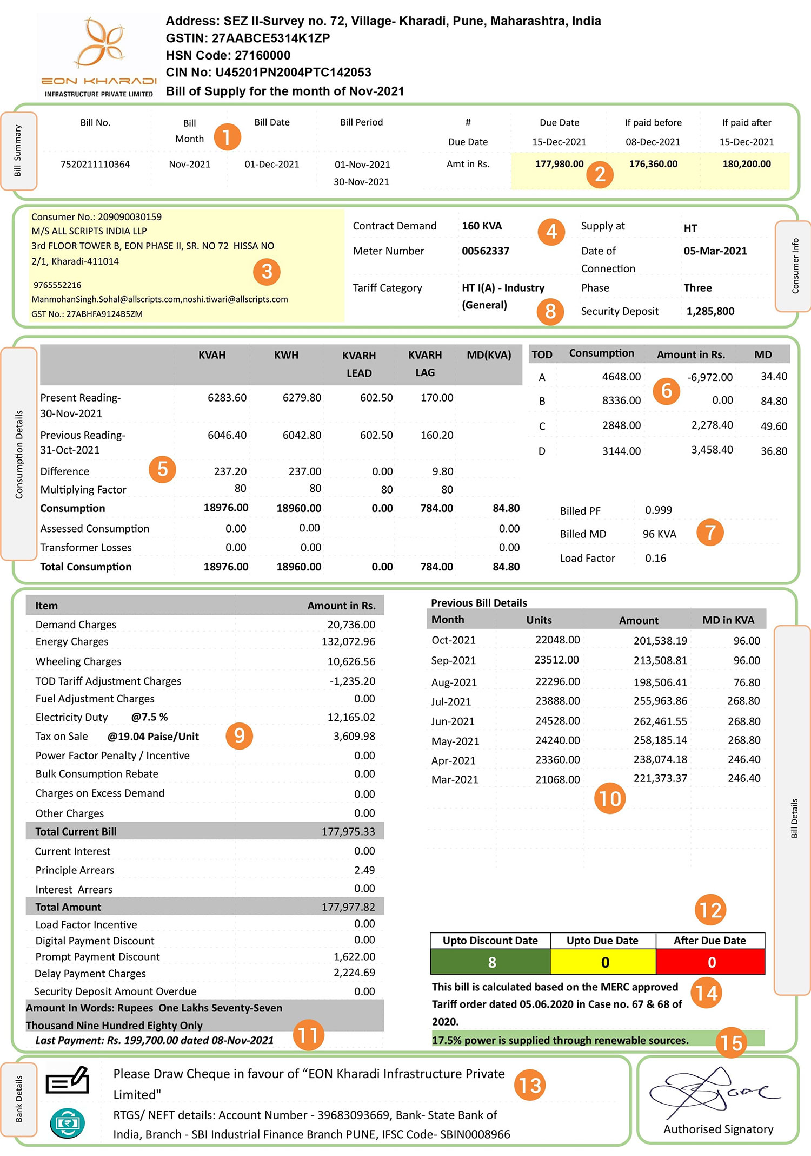This screenshot has width=811, height=1156.
Task: Click the Energy Charges amount 132,072.96
Action: coord(349,641)
